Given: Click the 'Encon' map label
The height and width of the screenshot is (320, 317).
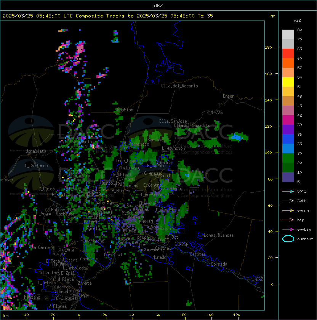Looking at the screenshot, I should click(229, 96).
